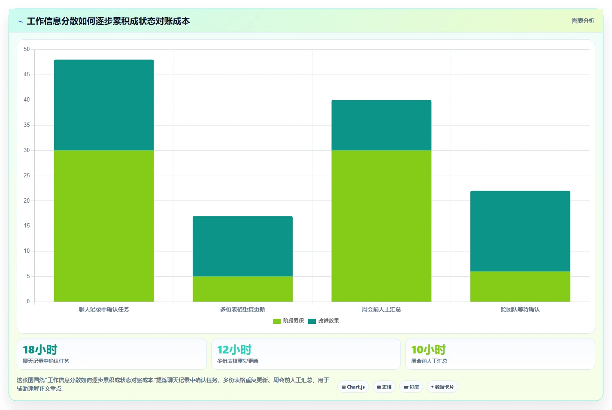This screenshot has height=410, width=612.
Task: Click the icon inside the 表格 tag
Action: pyautogui.click(x=379, y=387)
